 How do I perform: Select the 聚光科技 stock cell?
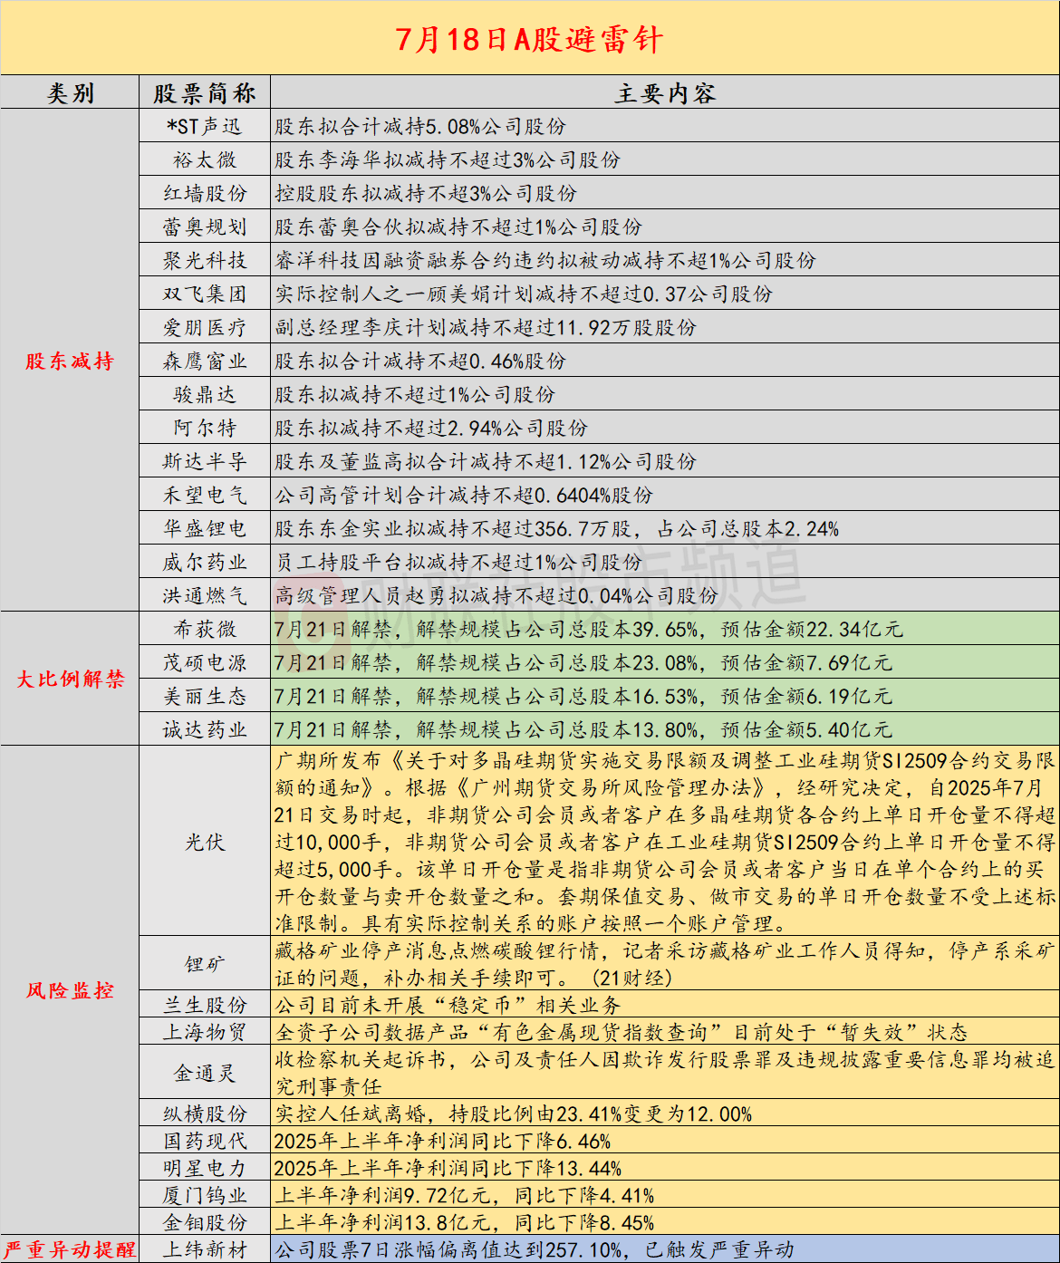pyautogui.click(x=205, y=261)
